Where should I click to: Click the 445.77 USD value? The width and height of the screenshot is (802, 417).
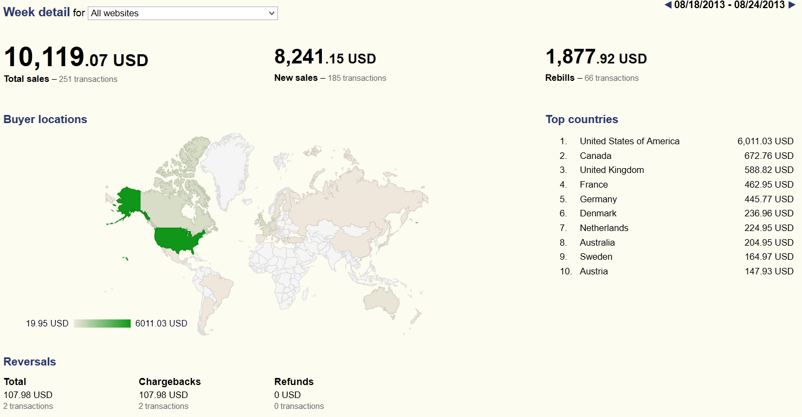[x=769, y=199]
